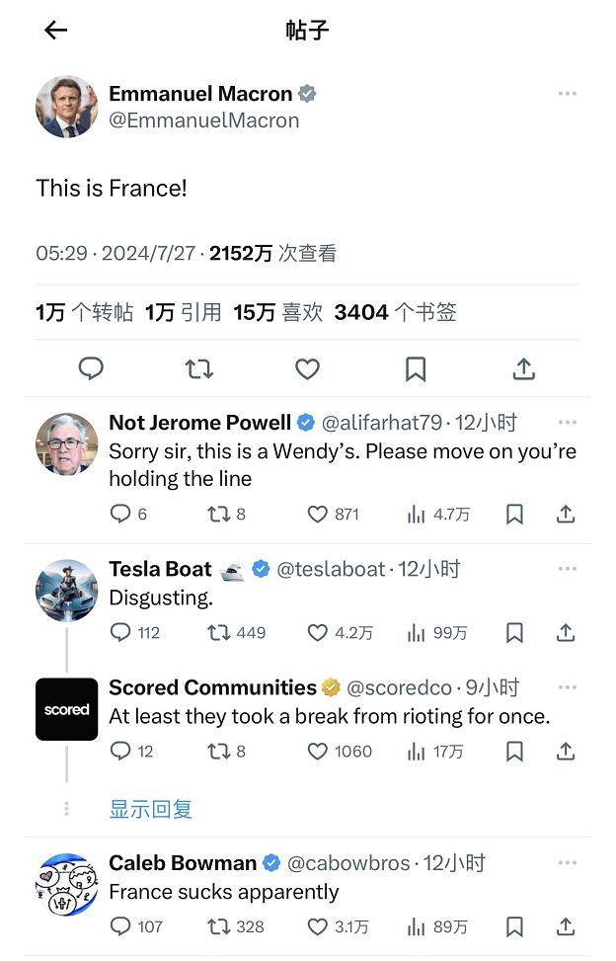Open more options on Macron's post

(567, 94)
